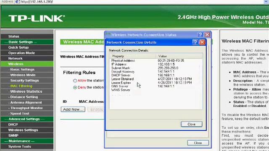This screenshot has width=269, height=151.
Task: Select the WINS Server row
Action: [x=156, y=90]
